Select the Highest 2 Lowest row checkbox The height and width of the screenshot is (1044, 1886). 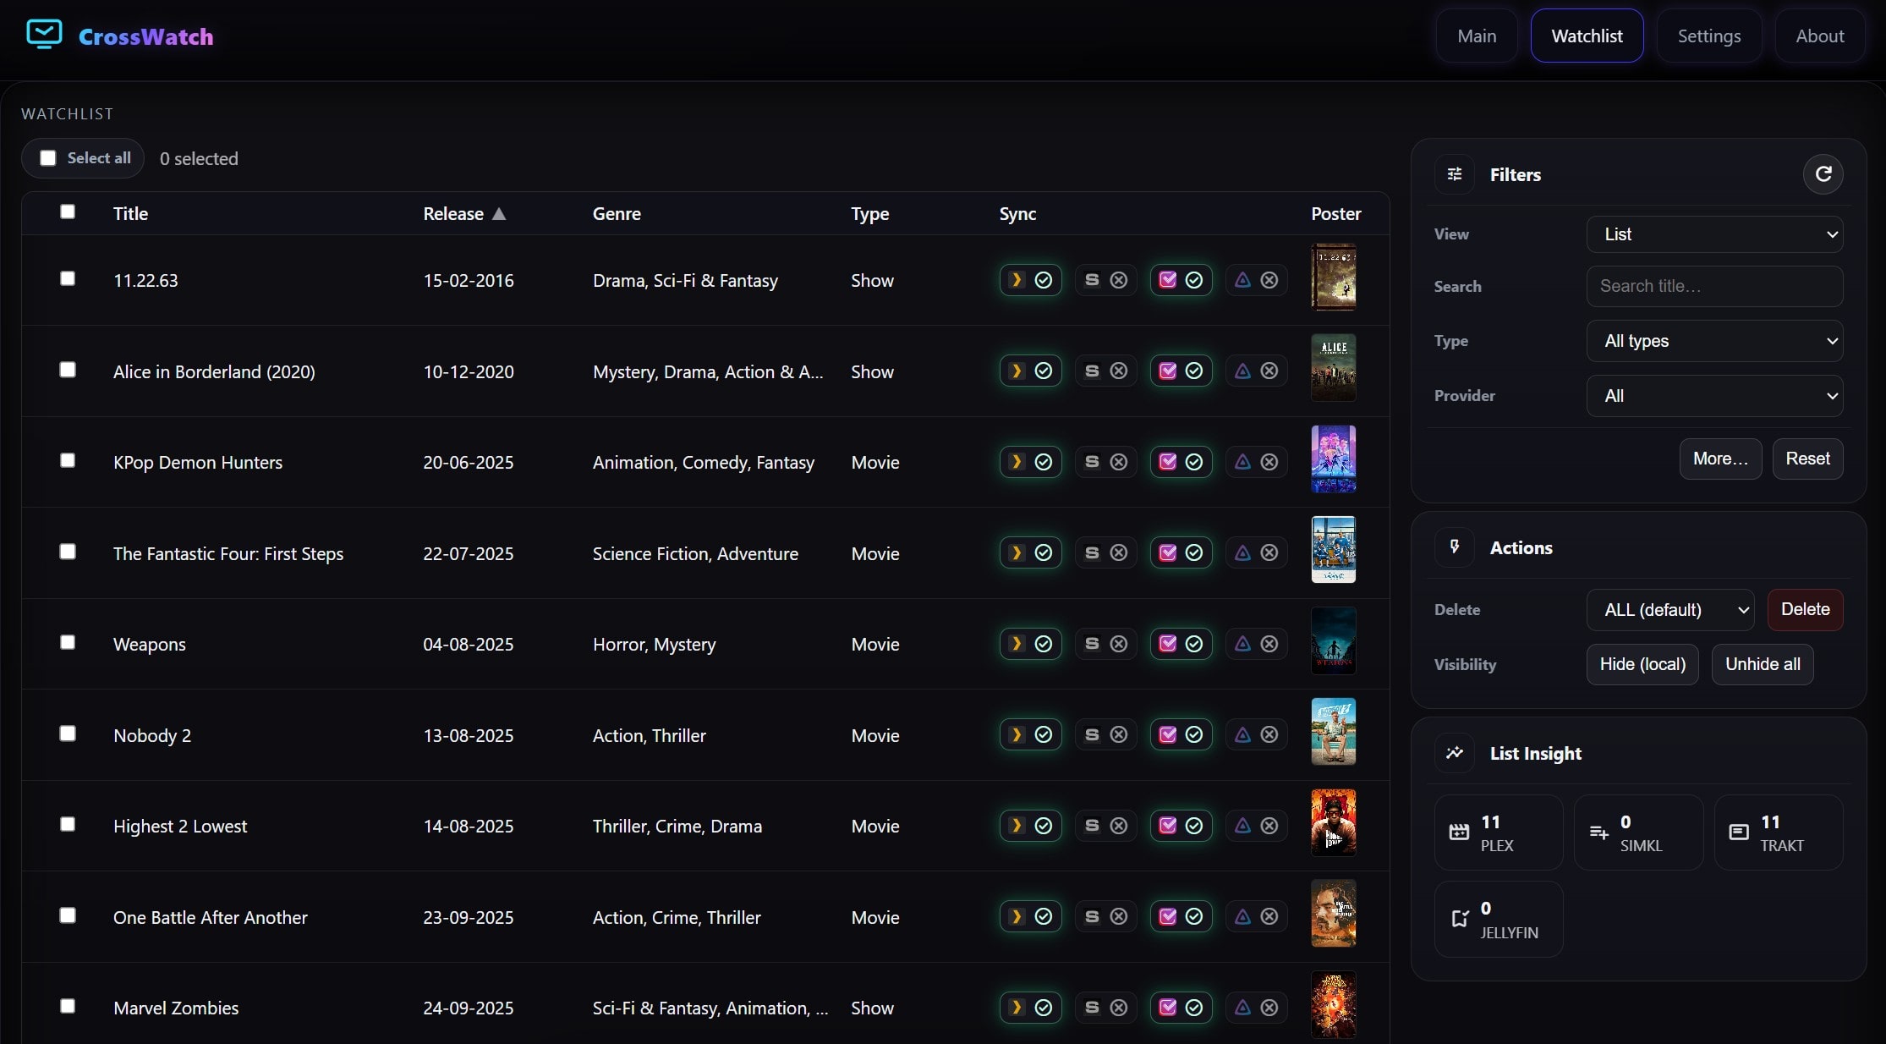[x=68, y=824]
